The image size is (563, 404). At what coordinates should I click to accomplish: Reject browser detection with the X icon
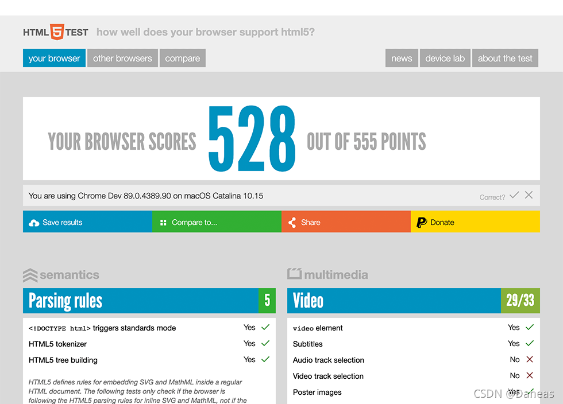pos(529,195)
